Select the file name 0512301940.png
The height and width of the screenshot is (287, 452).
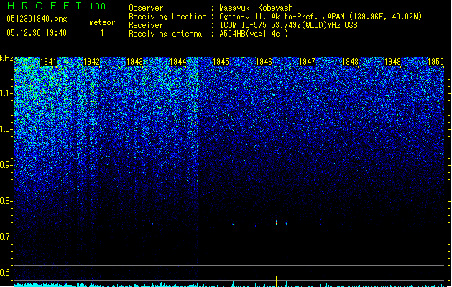tap(37, 19)
